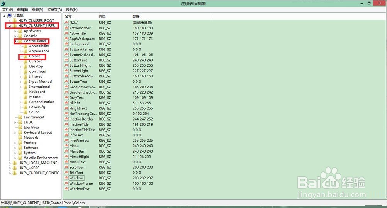Expand the Accessibility key arrow
387x208 pixels.
(x=21, y=46)
